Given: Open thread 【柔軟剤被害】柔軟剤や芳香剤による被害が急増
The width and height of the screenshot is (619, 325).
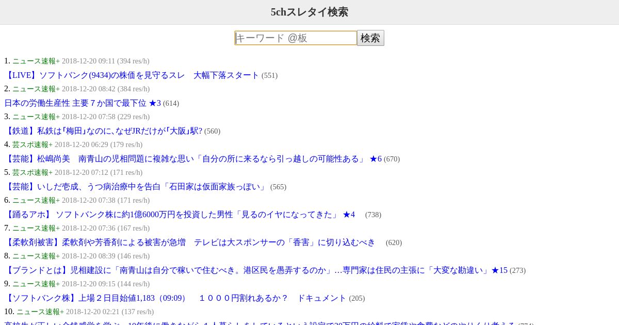Looking at the screenshot, I should click(x=190, y=242).
